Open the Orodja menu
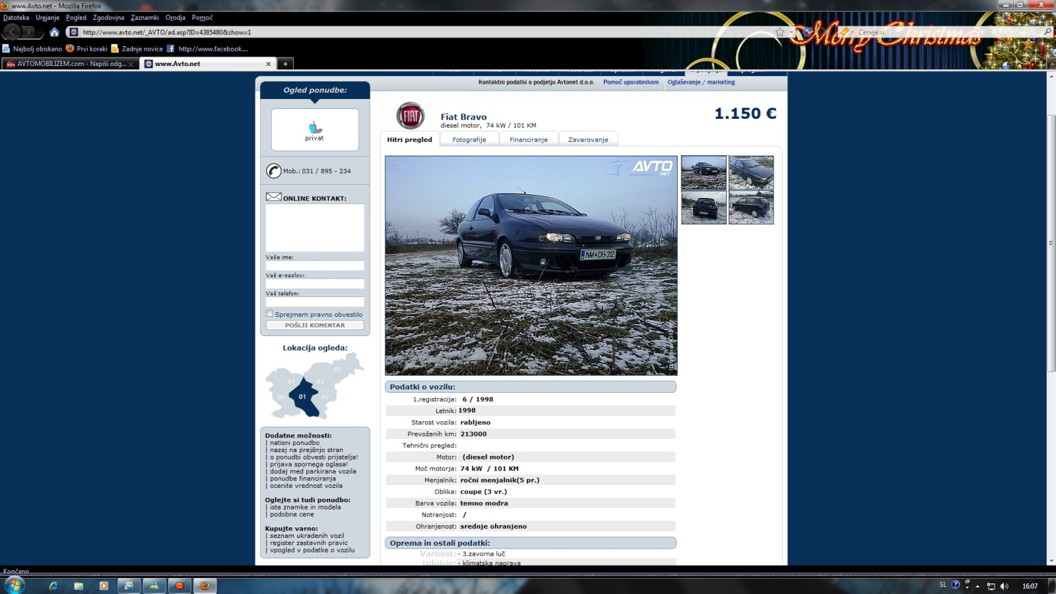Image resolution: width=1056 pixels, height=594 pixels. point(175,18)
